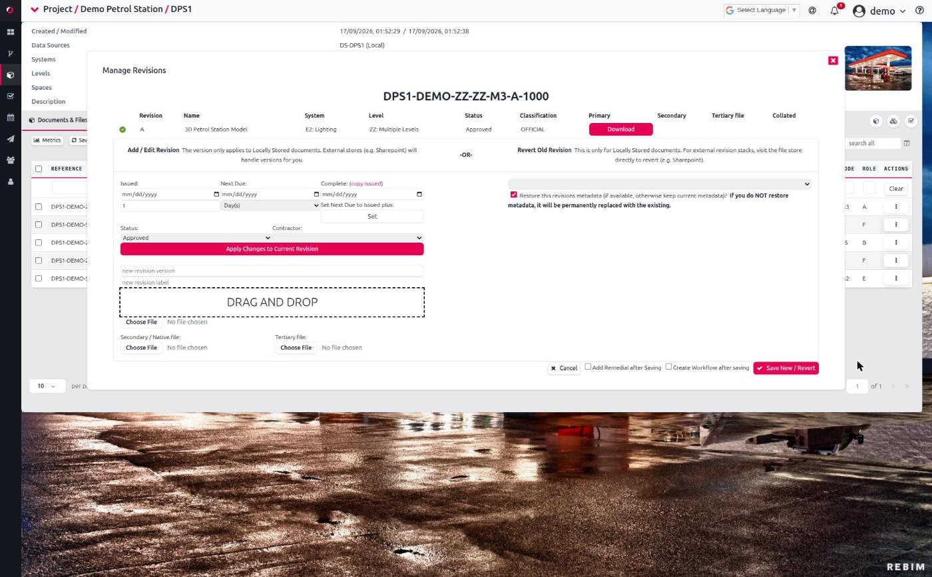The width and height of the screenshot is (932, 577).
Task: Click the Issued date field
Action: coord(170,194)
